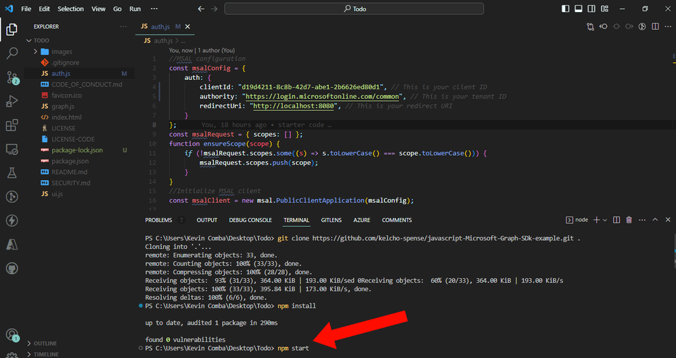Open the Selection menu
The width and height of the screenshot is (676, 358).
[x=70, y=9]
